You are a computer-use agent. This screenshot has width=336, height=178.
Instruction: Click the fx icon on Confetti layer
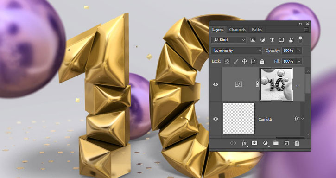(x=297, y=119)
